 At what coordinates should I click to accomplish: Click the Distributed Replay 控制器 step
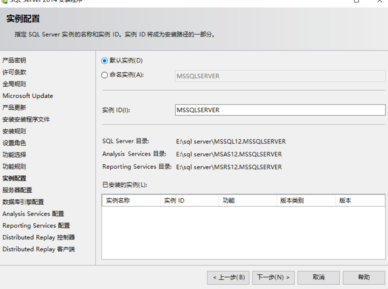click(39, 237)
